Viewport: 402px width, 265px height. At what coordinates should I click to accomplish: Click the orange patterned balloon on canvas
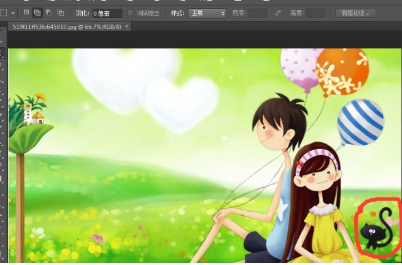(x=343, y=72)
